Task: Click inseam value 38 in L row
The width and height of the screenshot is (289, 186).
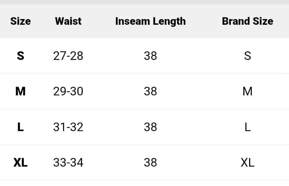Action: tap(150, 127)
